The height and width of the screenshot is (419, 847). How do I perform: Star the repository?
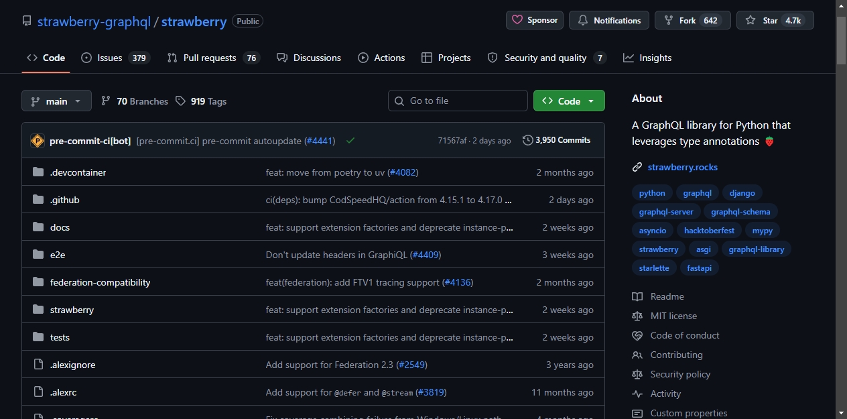775,20
